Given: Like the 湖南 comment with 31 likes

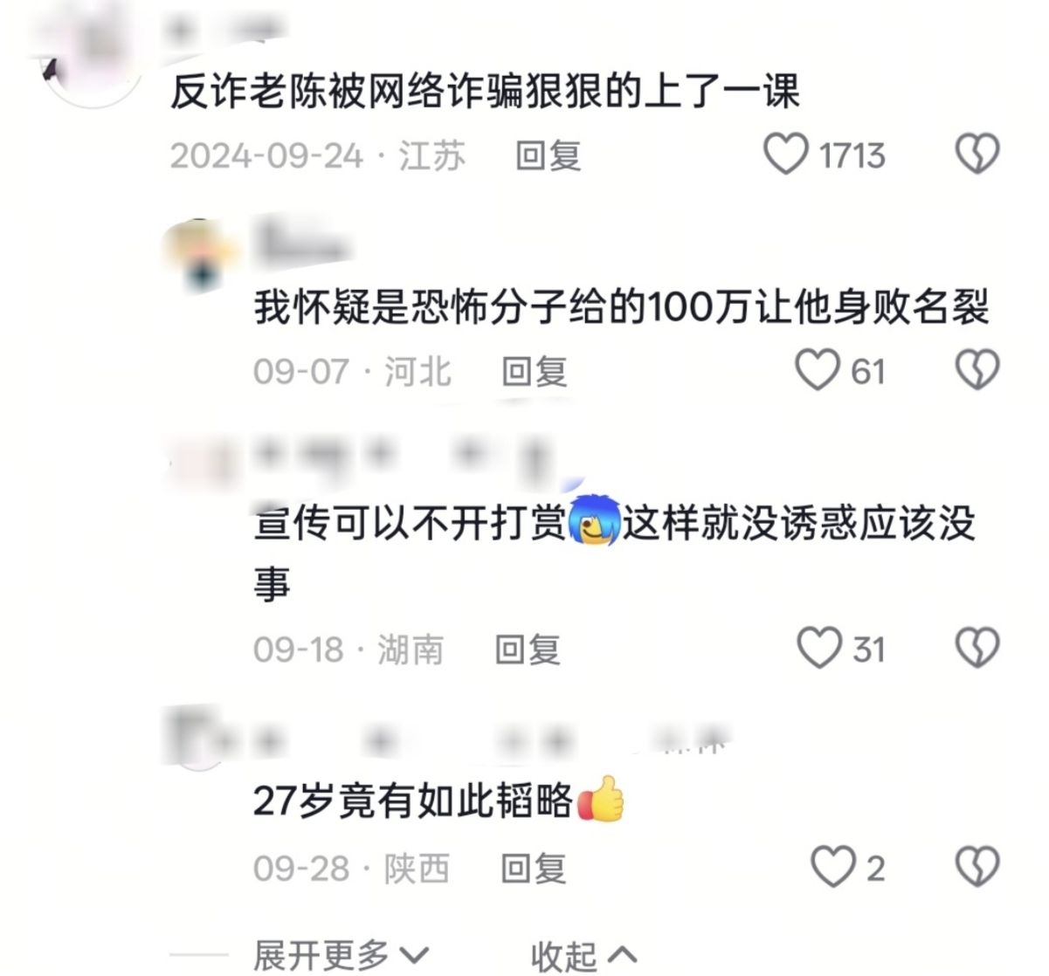Looking at the screenshot, I should pos(818,649).
